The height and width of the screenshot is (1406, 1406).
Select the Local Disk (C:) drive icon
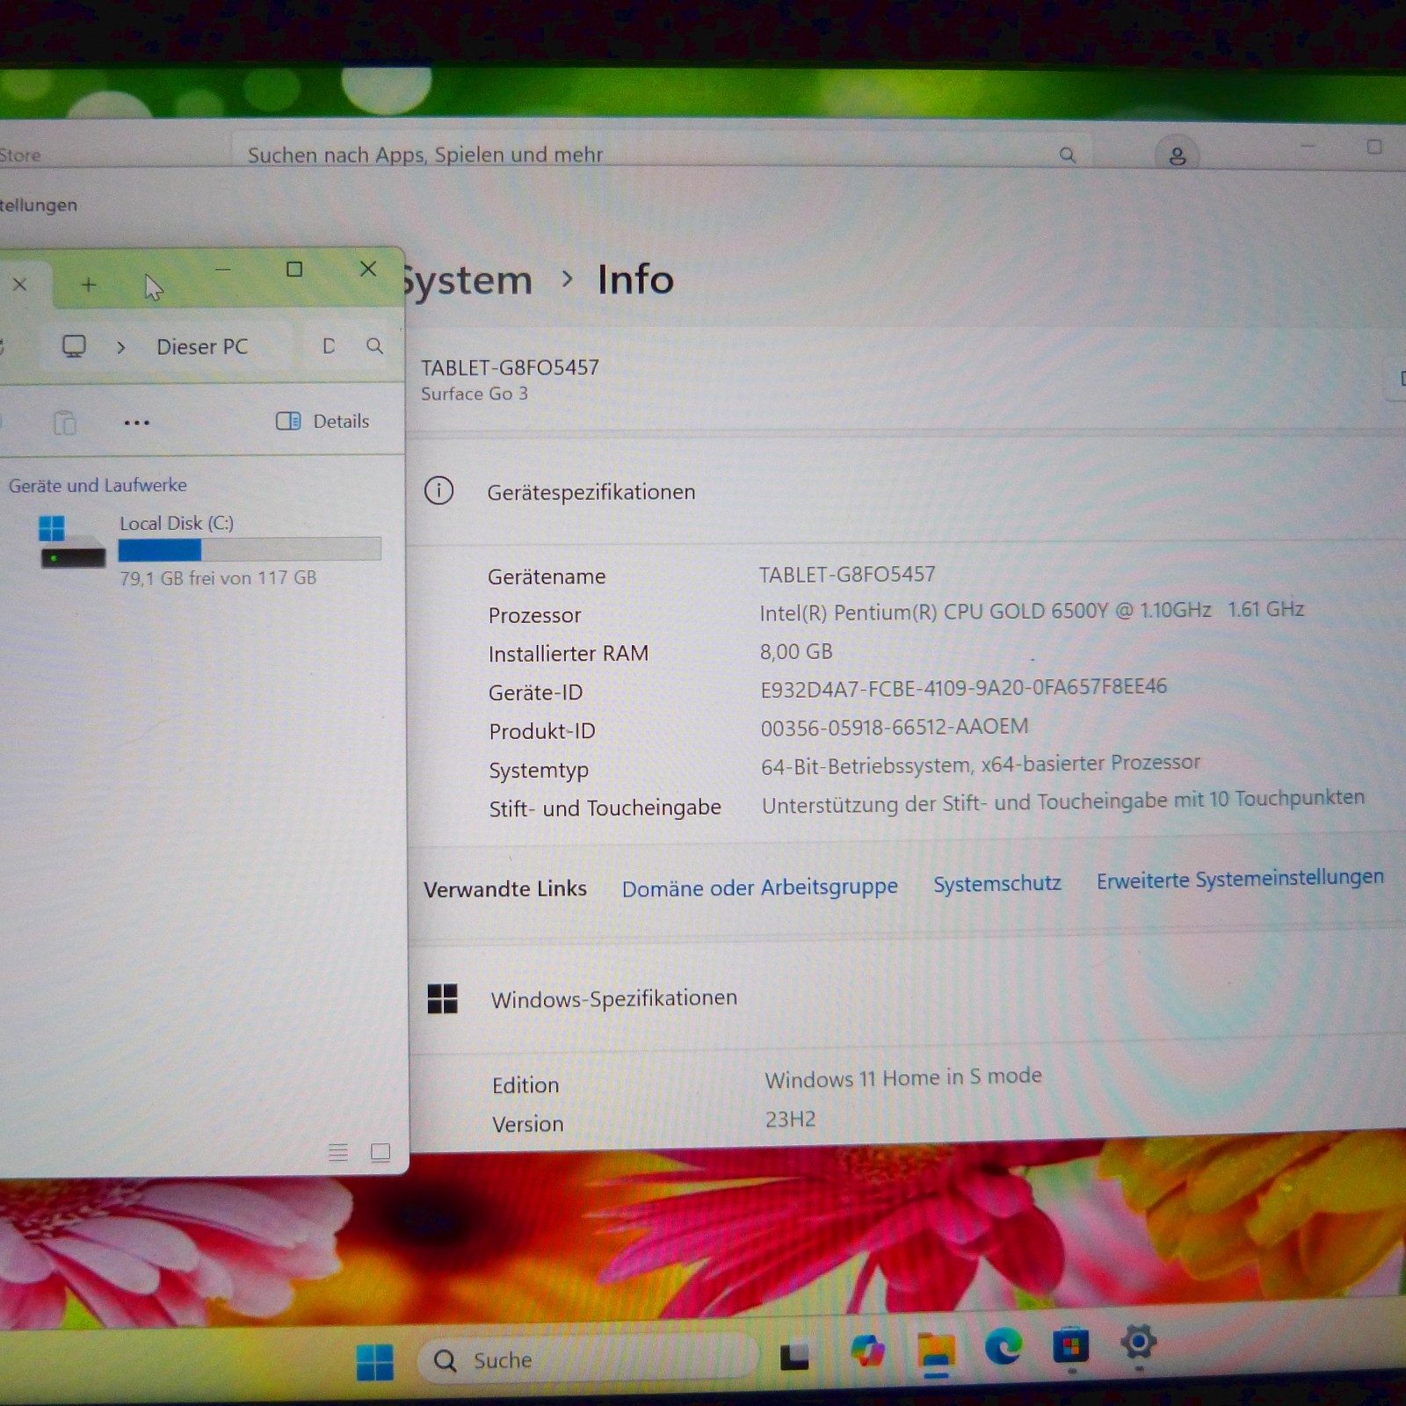[x=71, y=541]
